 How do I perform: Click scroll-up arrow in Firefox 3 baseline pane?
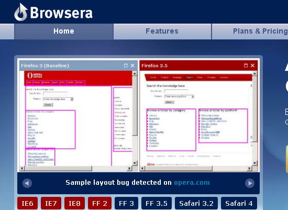(135, 73)
